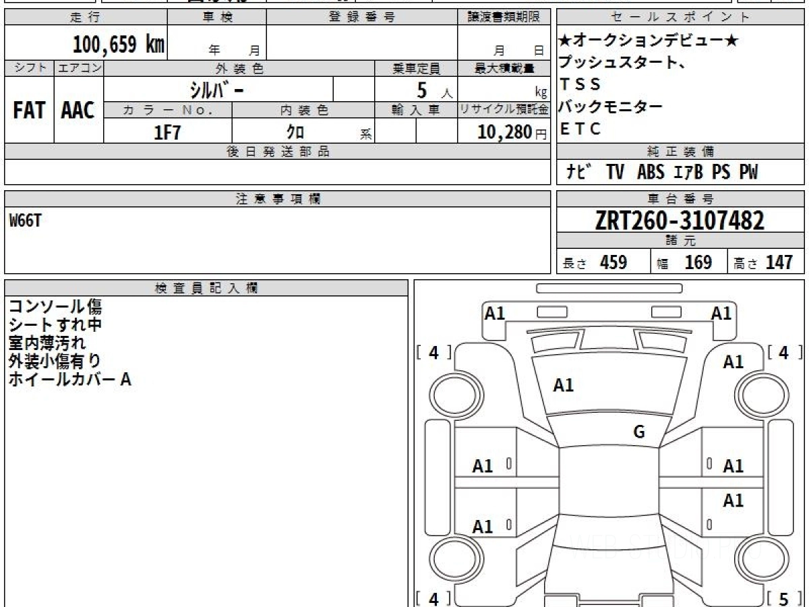Select the FAT shift value
The image size is (809, 607).
[x=29, y=111]
